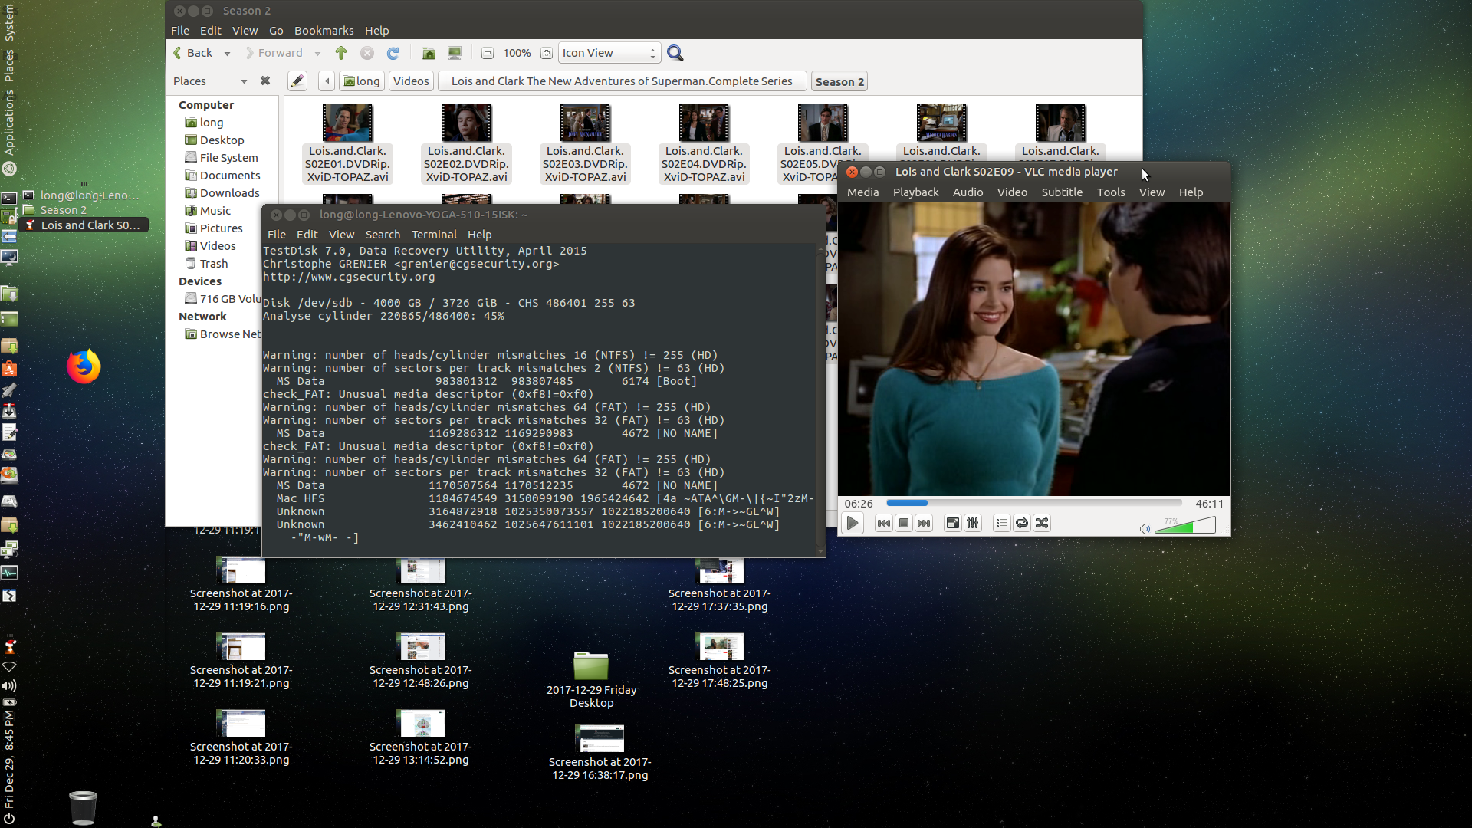Screen dimensions: 1472x828
Task: Click the VLC extended settings icon
Action: pyautogui.click(x=973, y=523)
